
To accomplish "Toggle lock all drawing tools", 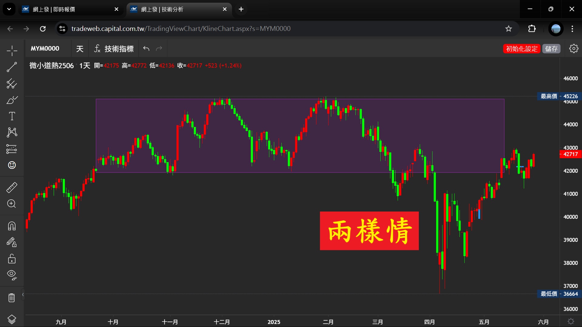I will point(12,259).
